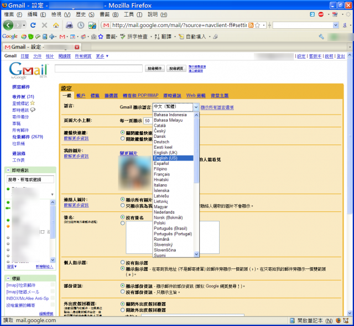The image size is (354, 326).
Task: Select 沒有簽名 radio button
Action: [123, 217]
